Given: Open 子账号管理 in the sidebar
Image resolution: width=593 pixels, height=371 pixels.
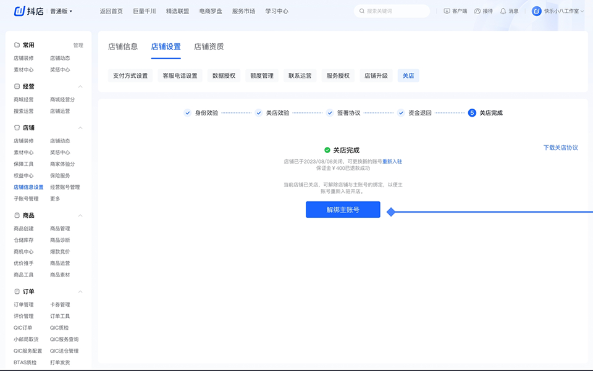Looking at the screenshot, I should [x=26, y=199].
